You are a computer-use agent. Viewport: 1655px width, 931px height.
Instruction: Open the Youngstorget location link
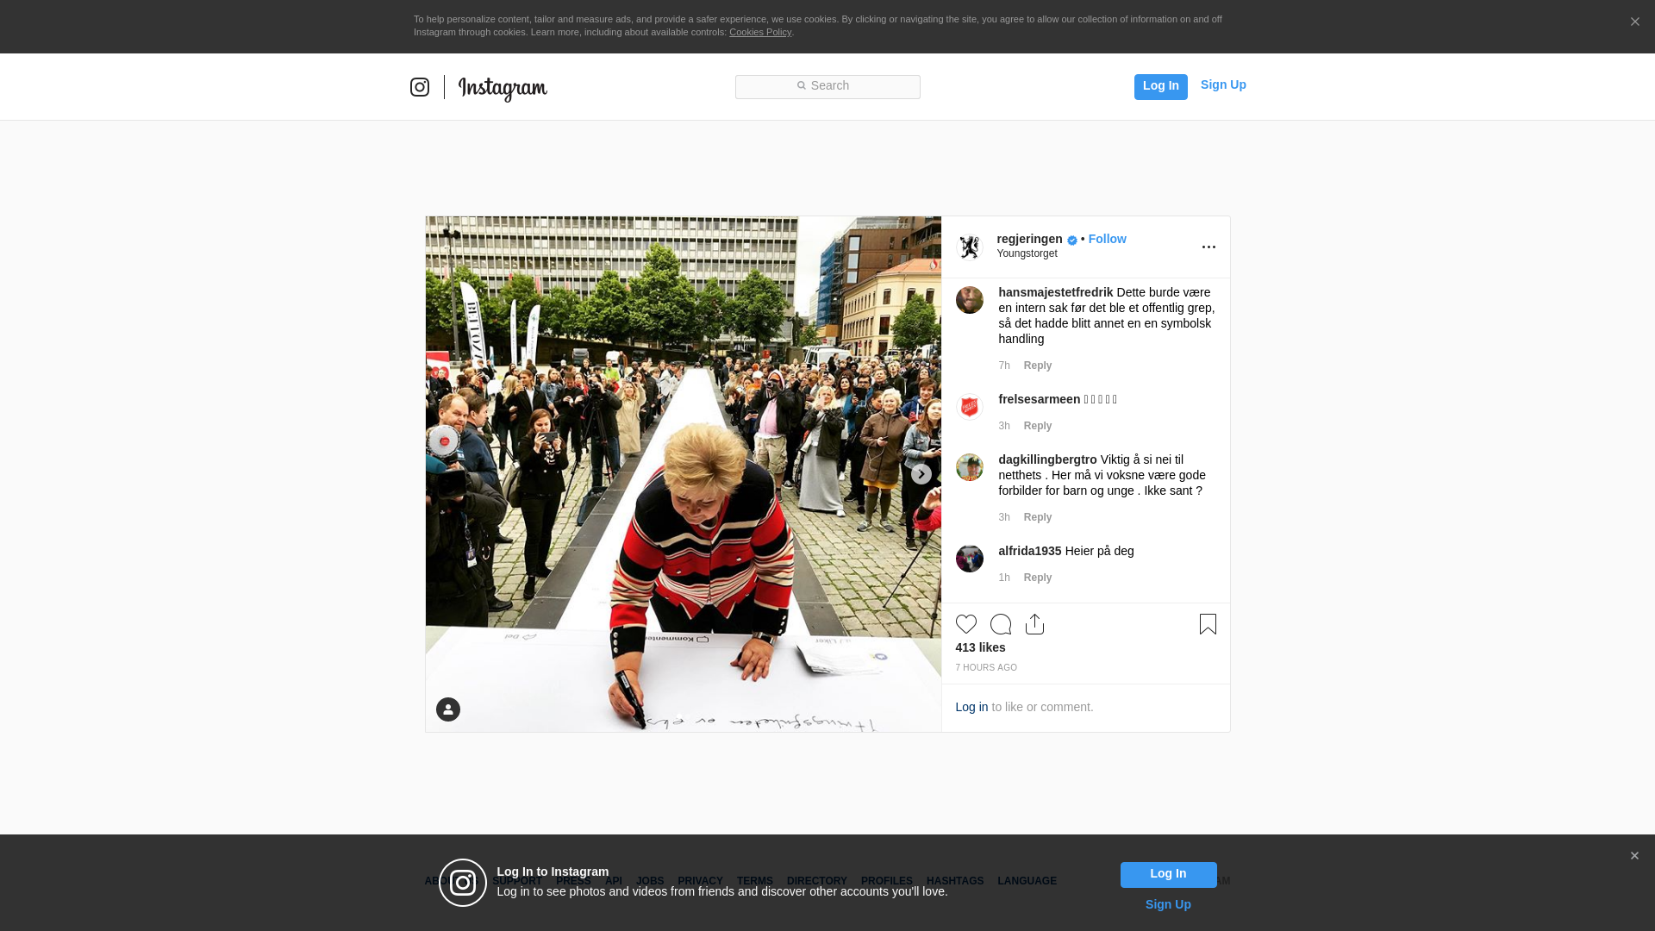coord(1027,253)
